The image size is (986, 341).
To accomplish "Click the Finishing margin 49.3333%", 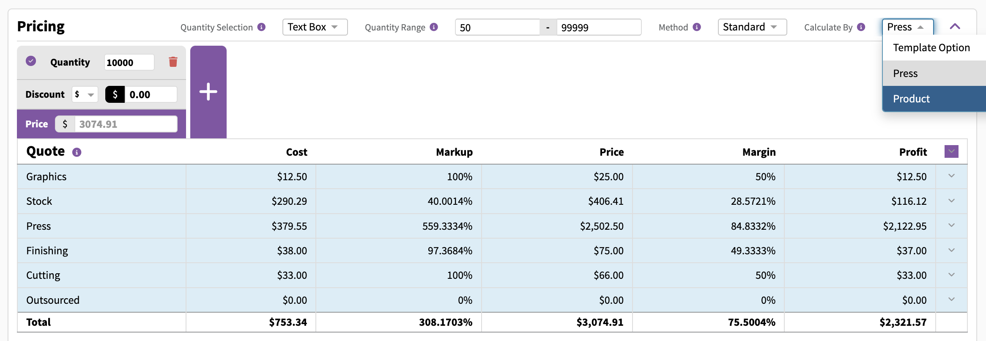I will 753,251.
